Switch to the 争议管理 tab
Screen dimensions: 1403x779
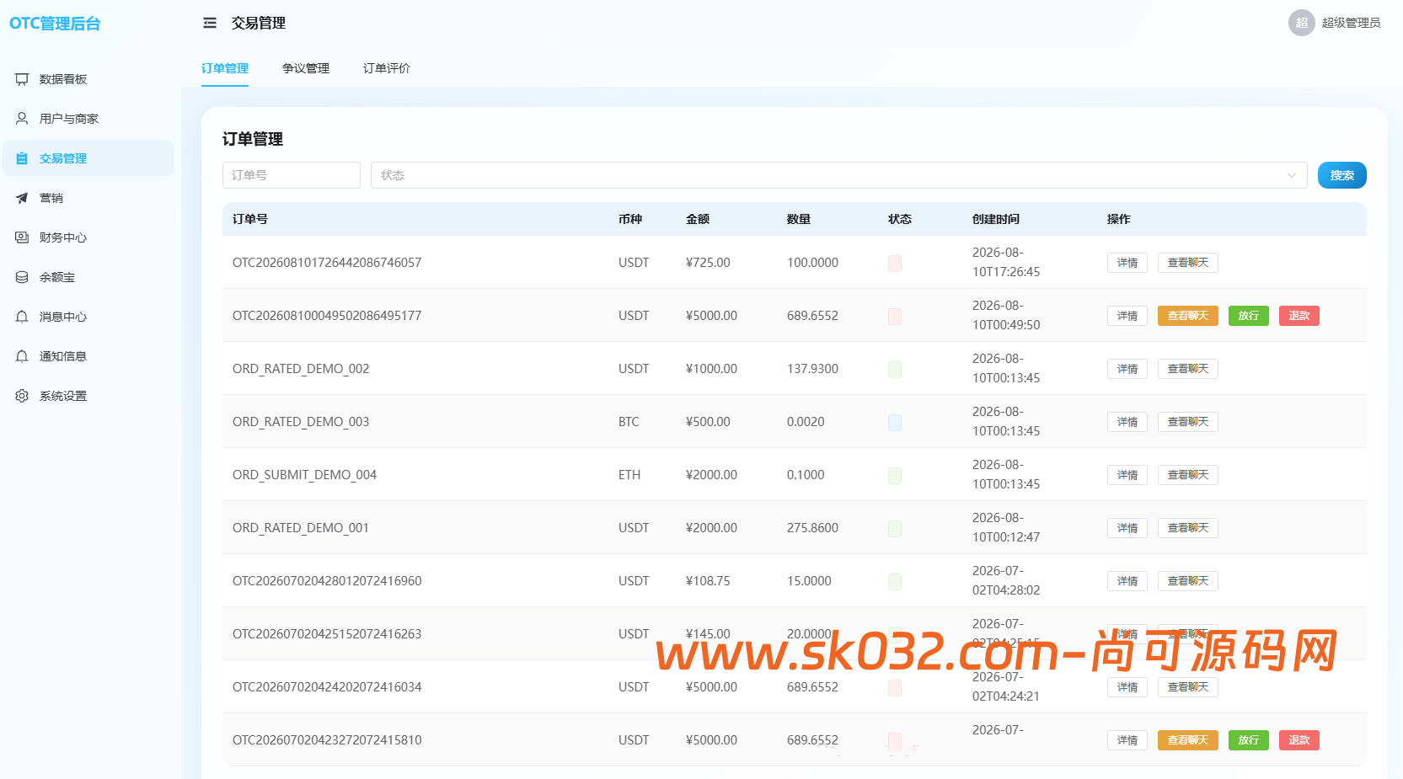(306, 68)
